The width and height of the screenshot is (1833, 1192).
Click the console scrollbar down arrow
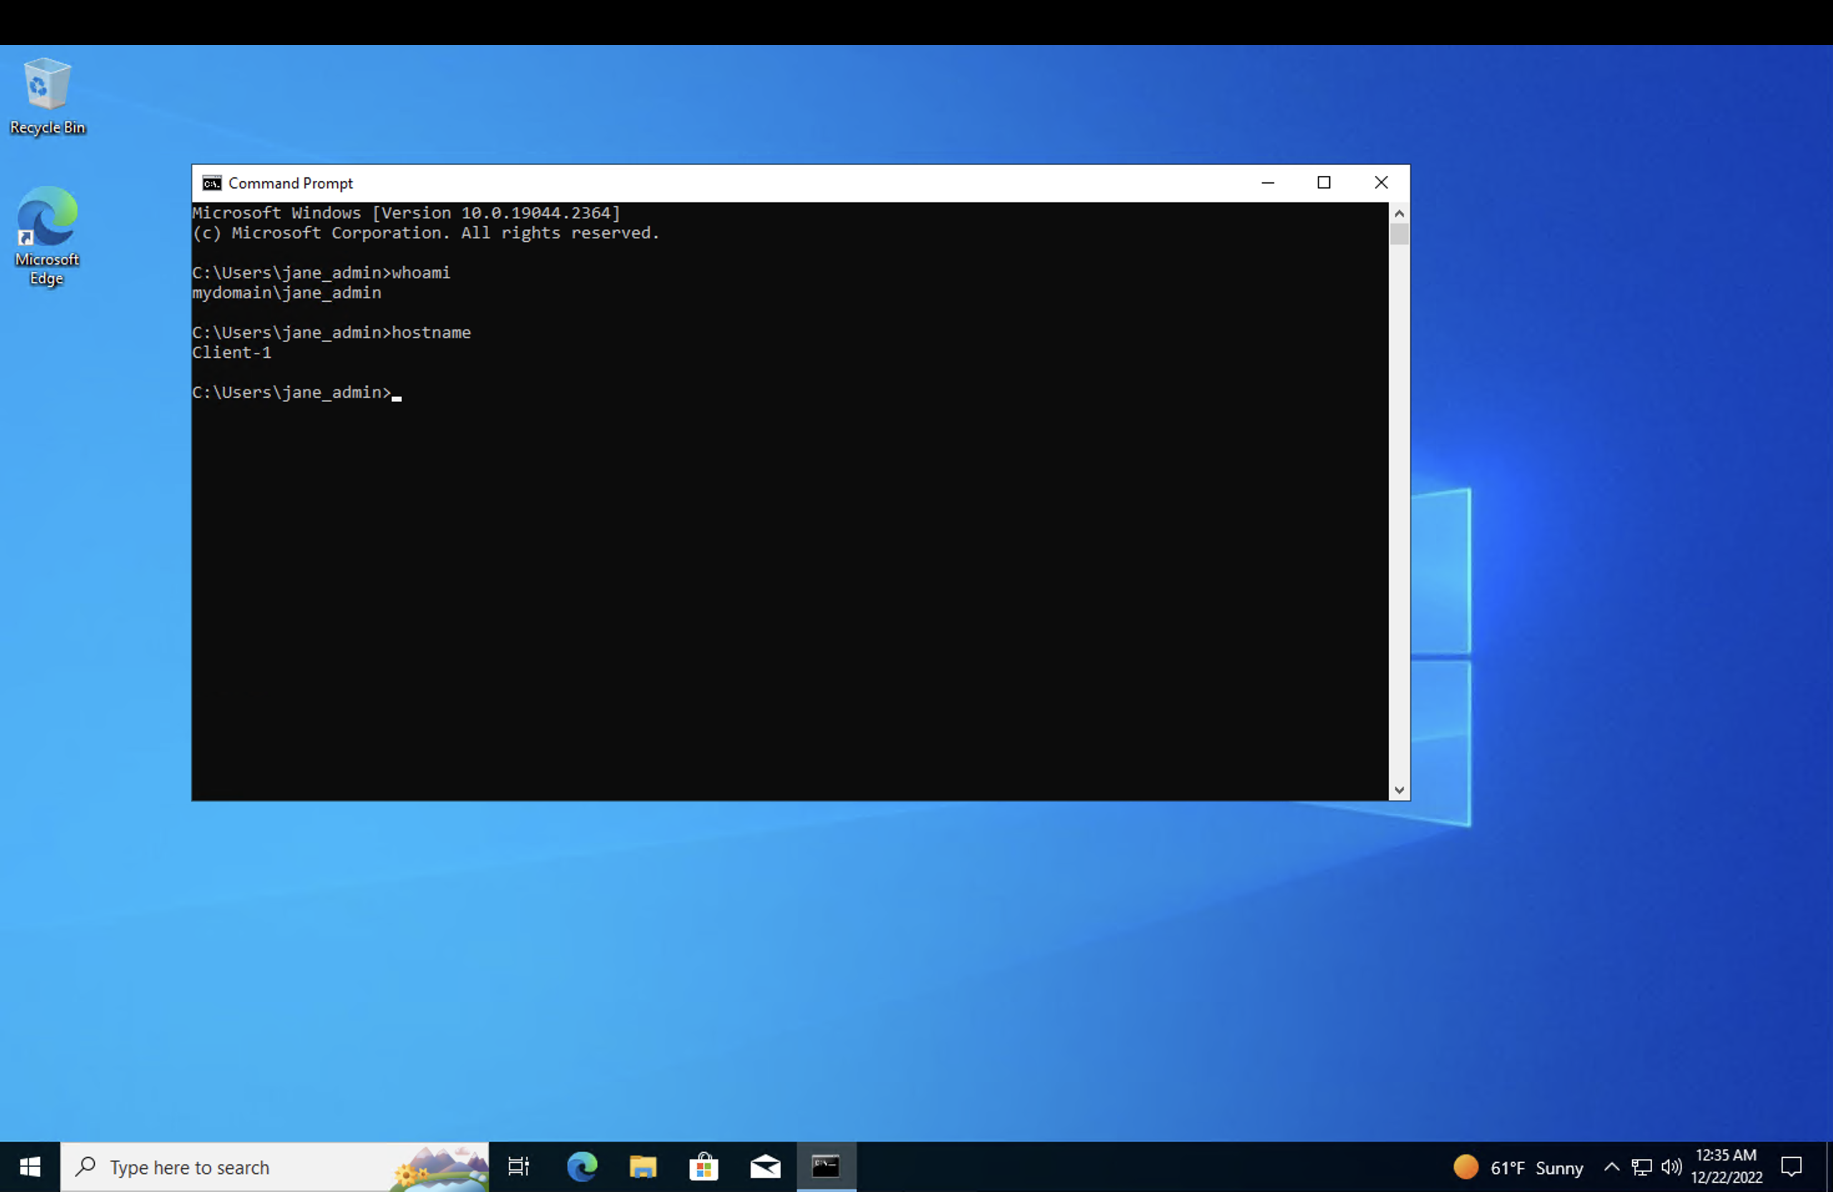[x=1398, y=790]
